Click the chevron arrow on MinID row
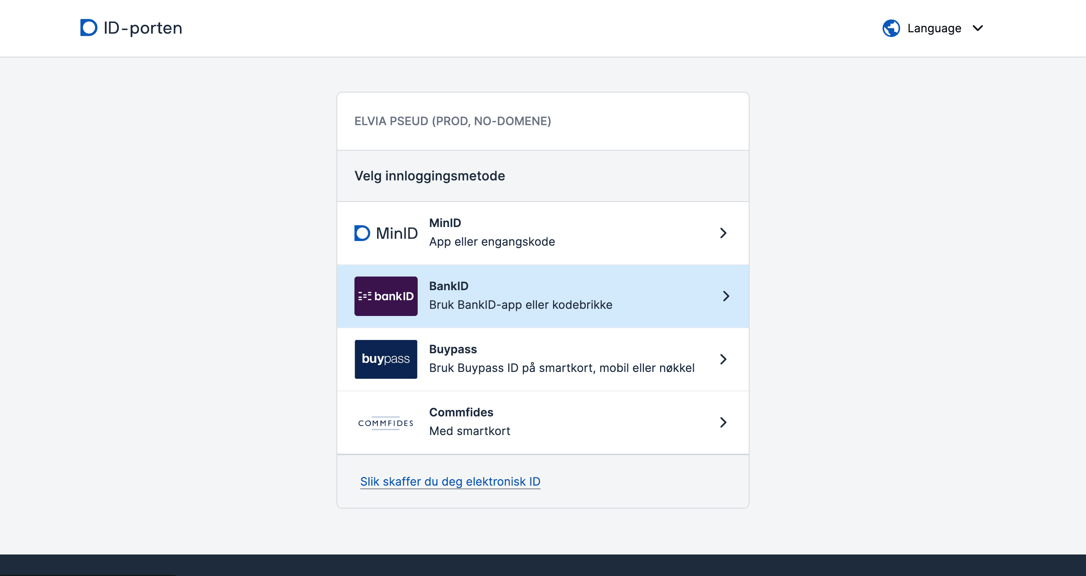The image size is (1086, 576). (723, 233)
